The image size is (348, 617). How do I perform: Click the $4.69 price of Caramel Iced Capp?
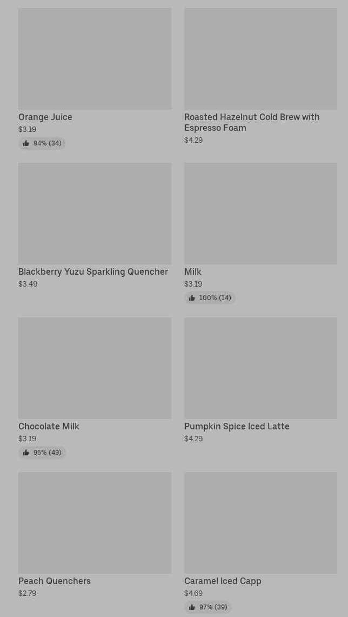click(193, 593)
